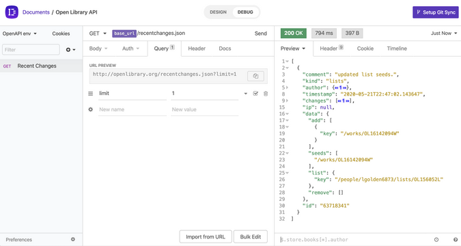Click the /people/lgolden6873/lists key value
Image resolution: width=461 pixels, height=246 pixels.
click(389, 179)
